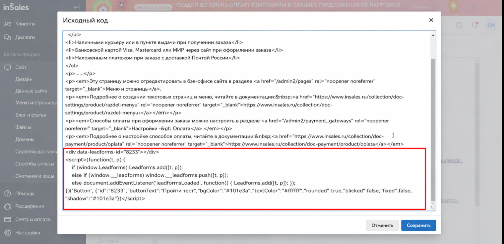Screen dimensions: 504x244
Task: Click the Сайт monitor icon
Action: (7, 67)
